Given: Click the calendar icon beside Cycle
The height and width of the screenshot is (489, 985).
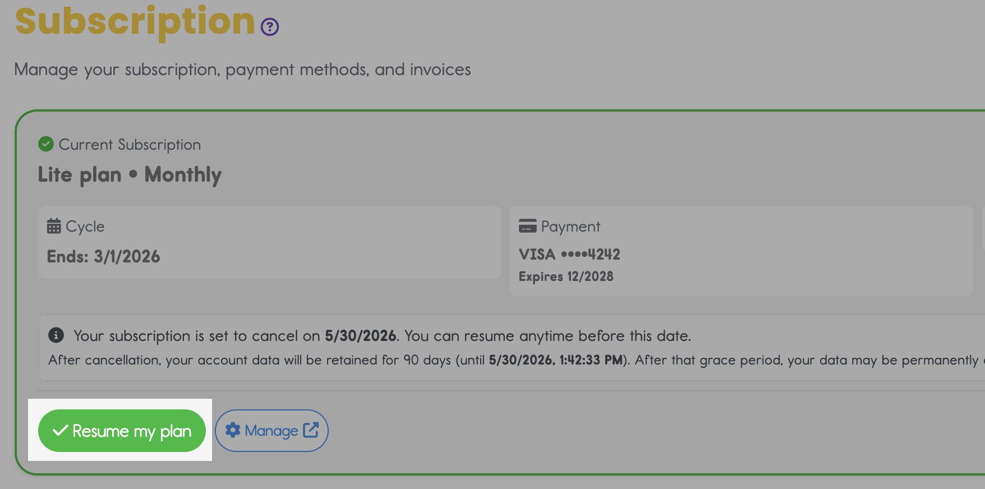Looking at the screenshot, I should click(54, 226).
